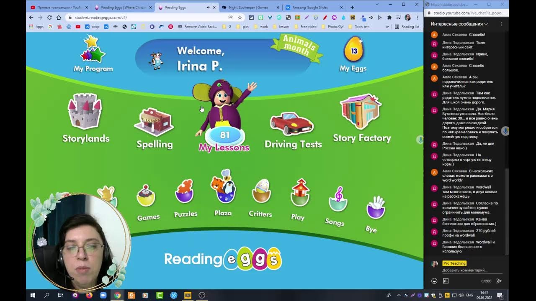Open My Eggs golden egg counter
Viewport: 536px width, 301px height.
click(x=353, y=49)
